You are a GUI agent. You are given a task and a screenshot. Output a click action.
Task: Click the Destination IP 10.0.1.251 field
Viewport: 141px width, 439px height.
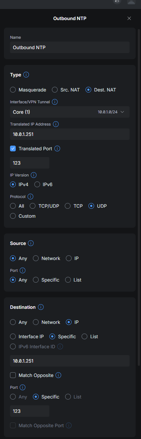pyautogui.click(x=70, y=361)
